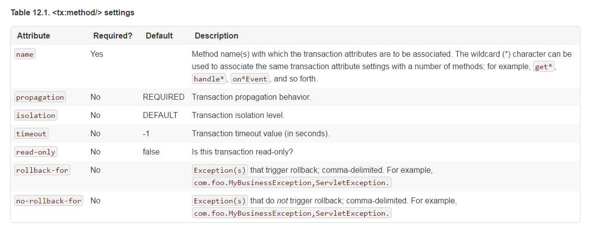Screen dimensions: 592x234
Task: Select the name attribute code label
Action: click(x=25, y=54)
